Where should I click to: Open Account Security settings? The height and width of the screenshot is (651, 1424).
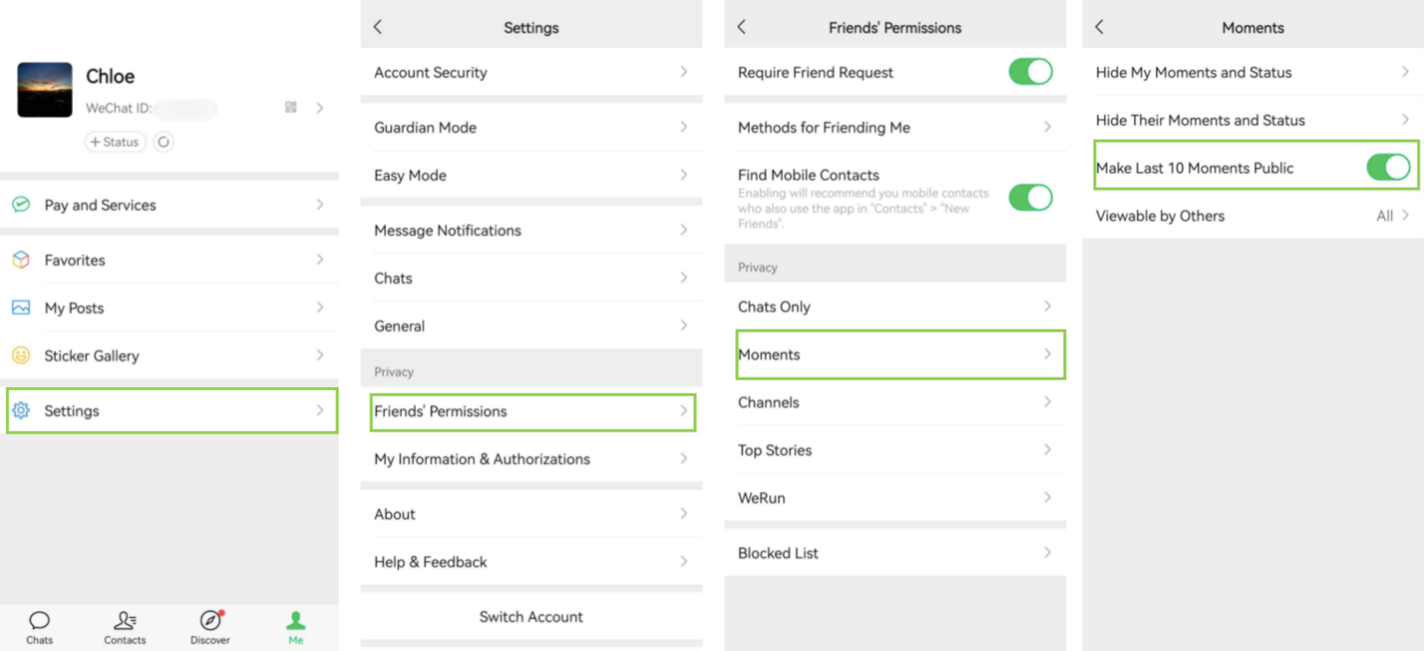click(531, 73)
